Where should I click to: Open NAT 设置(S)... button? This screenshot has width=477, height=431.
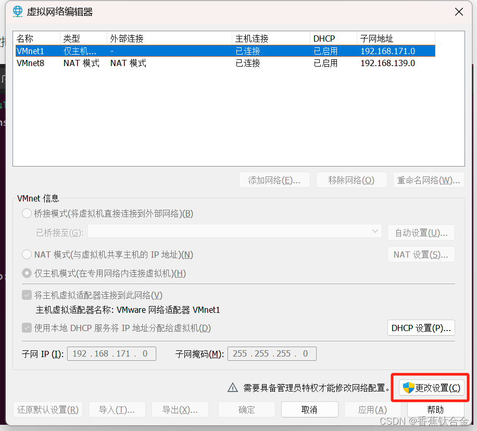[x=421, y=255]
